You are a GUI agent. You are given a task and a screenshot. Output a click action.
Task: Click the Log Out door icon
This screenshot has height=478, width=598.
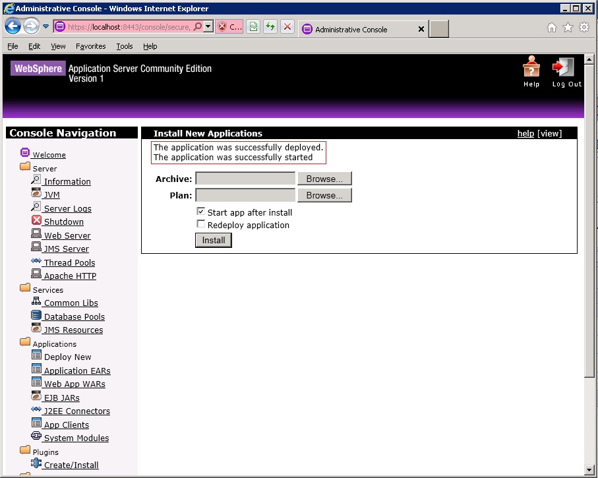563,67
